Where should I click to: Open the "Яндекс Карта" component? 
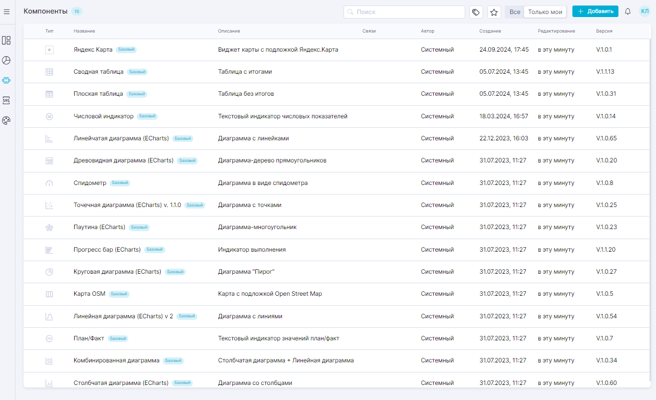[93, 50]
